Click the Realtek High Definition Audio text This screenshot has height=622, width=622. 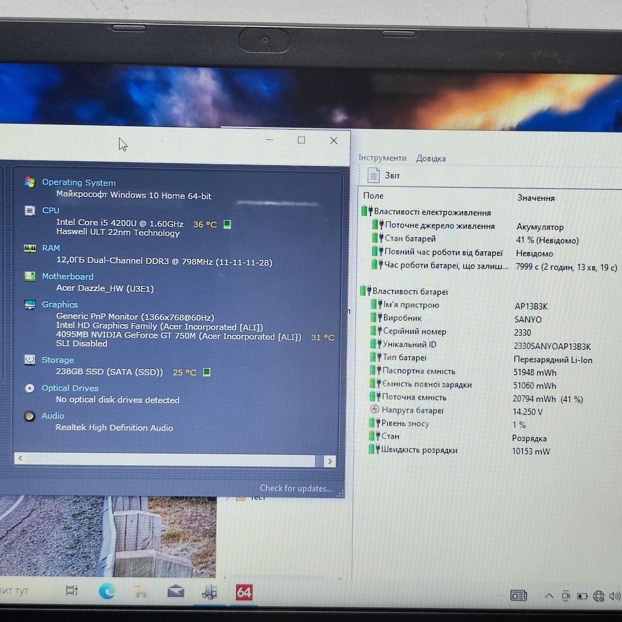click(x=114, y=428)
